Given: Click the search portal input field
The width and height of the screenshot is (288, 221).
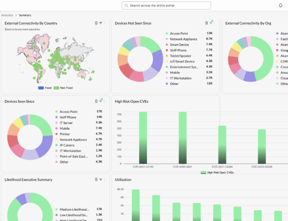Looking at the screenshot, I should click(x=166, y=5).
